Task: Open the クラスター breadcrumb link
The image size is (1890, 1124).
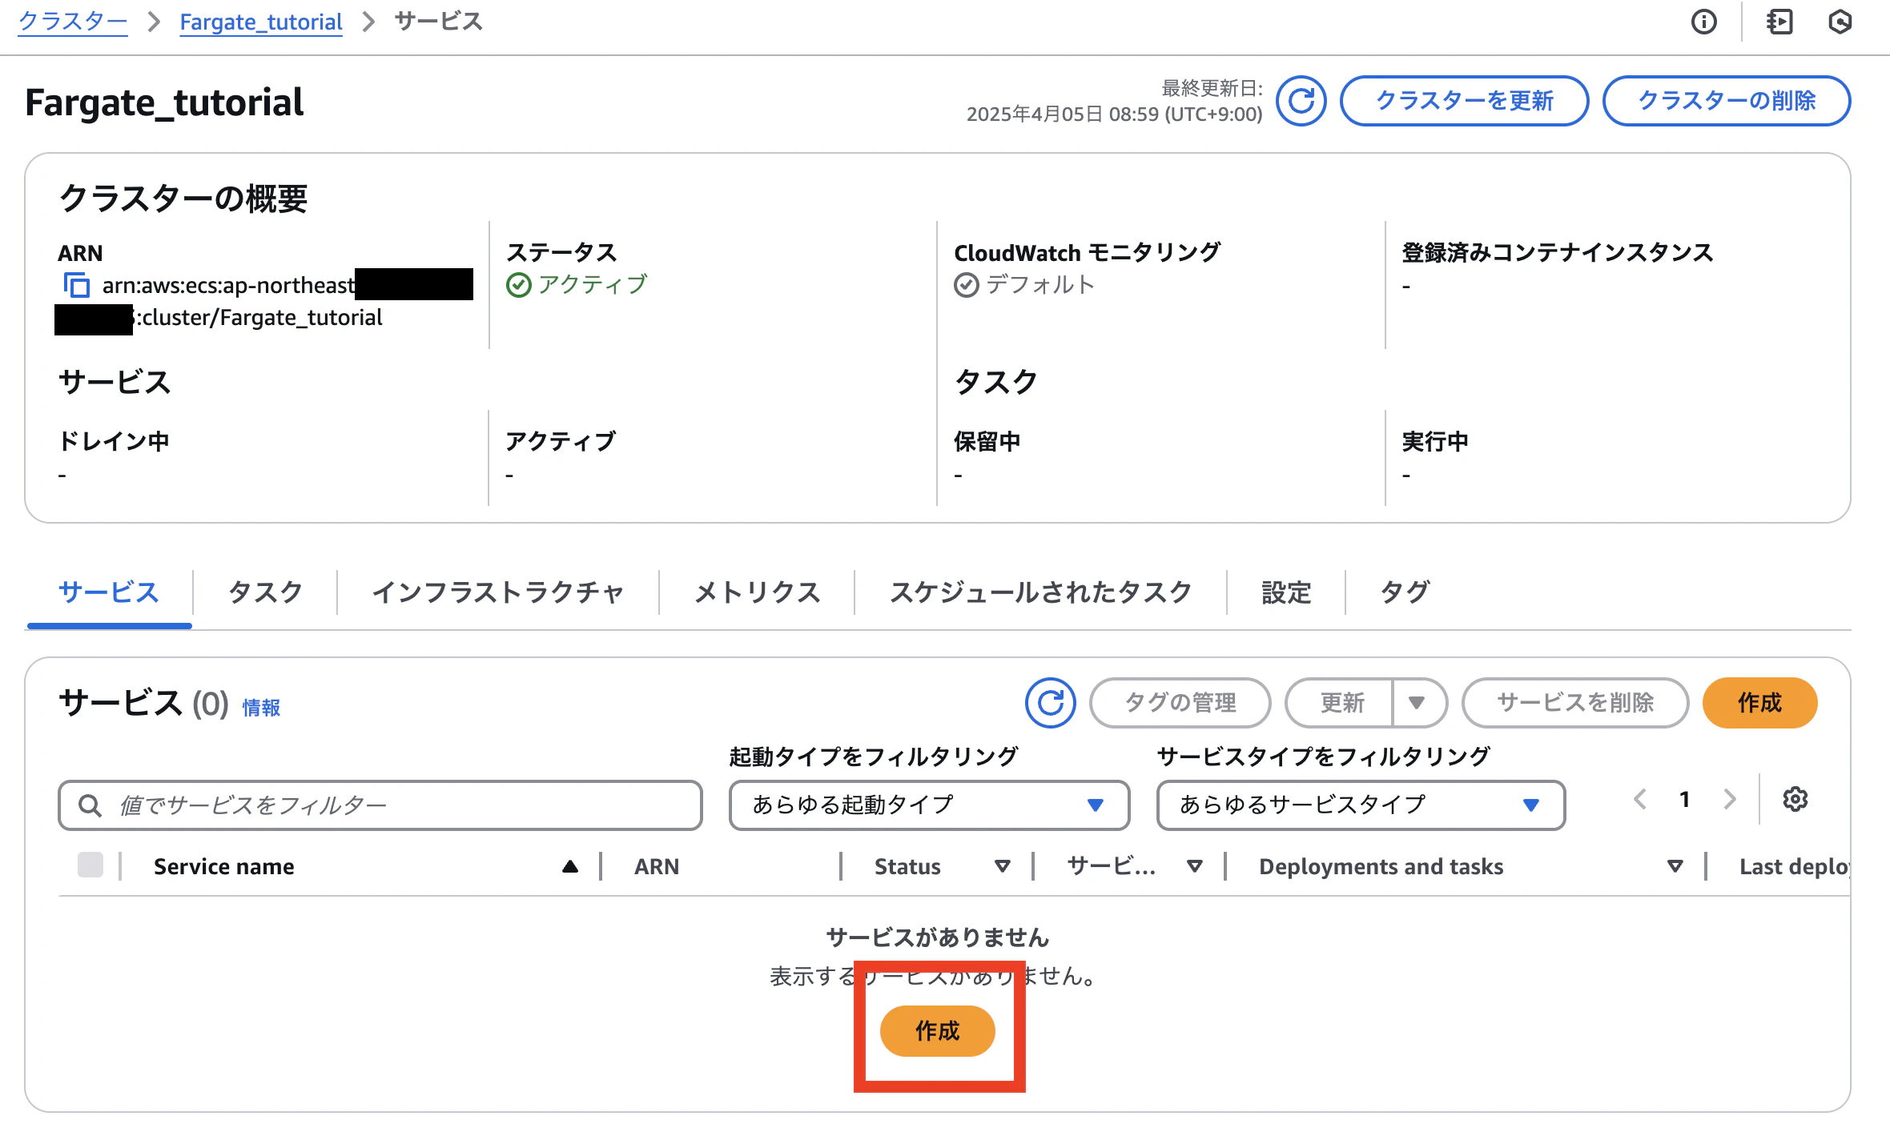Action: (72, 22)
